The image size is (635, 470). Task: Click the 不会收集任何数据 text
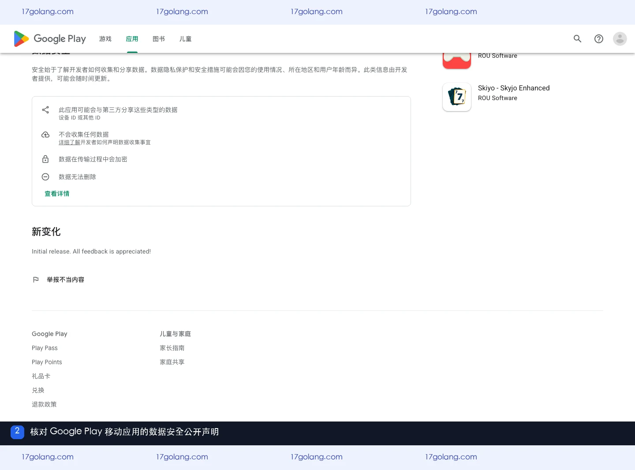(84, 134)
